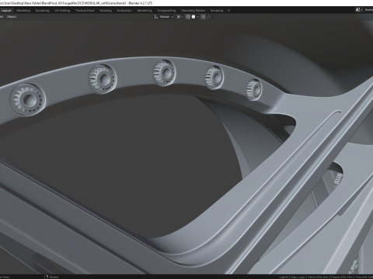Switch to the Shading workspace tab
The height and width of the screenshot is (279, 373).
[x=106, y=11]
